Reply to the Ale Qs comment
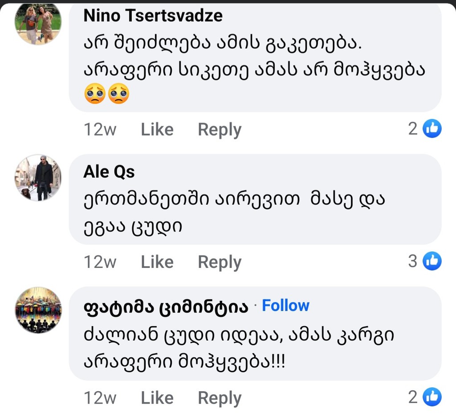This screenshot has width=456, height=417. [219, 262]
